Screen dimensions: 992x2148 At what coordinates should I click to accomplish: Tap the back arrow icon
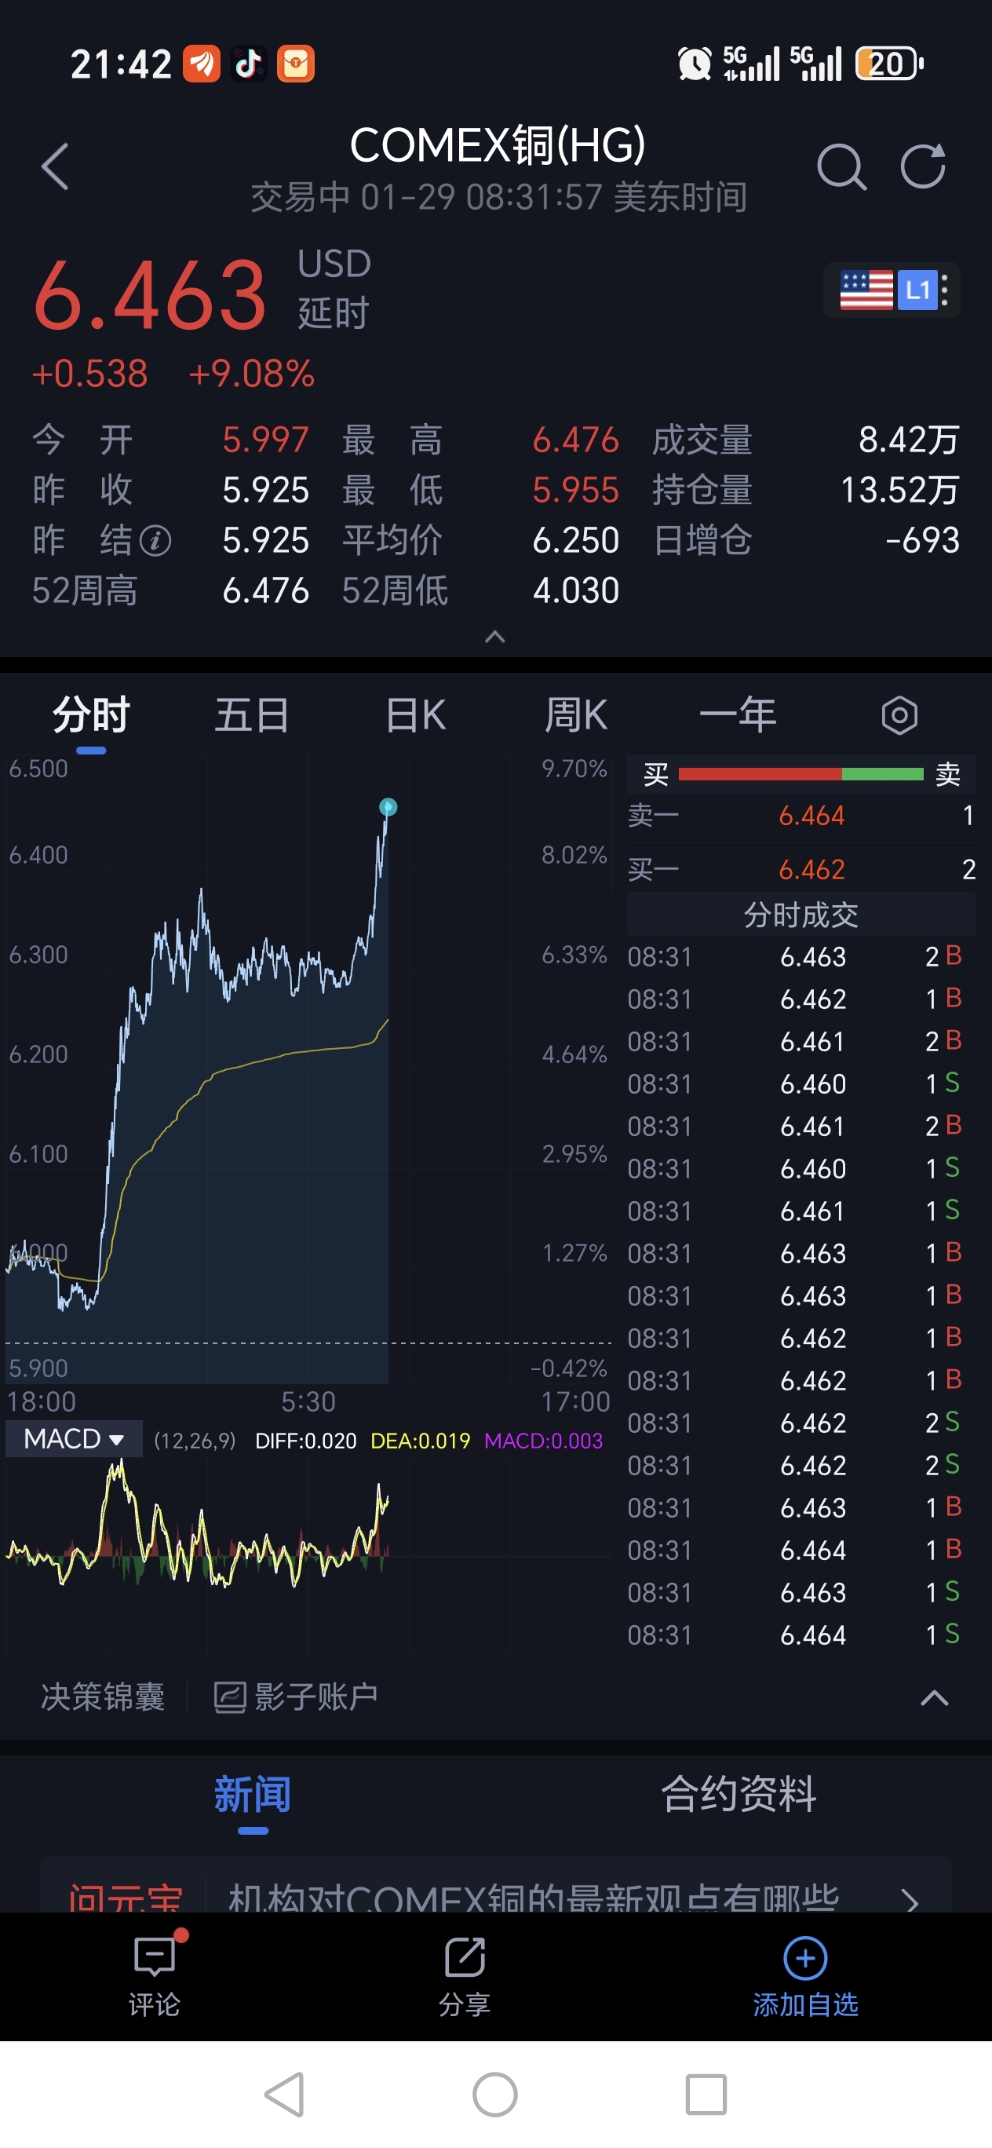click(x=55, y=166)
